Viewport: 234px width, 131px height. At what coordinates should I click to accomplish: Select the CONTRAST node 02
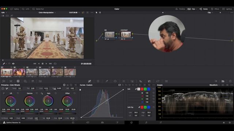coord(126,35)
